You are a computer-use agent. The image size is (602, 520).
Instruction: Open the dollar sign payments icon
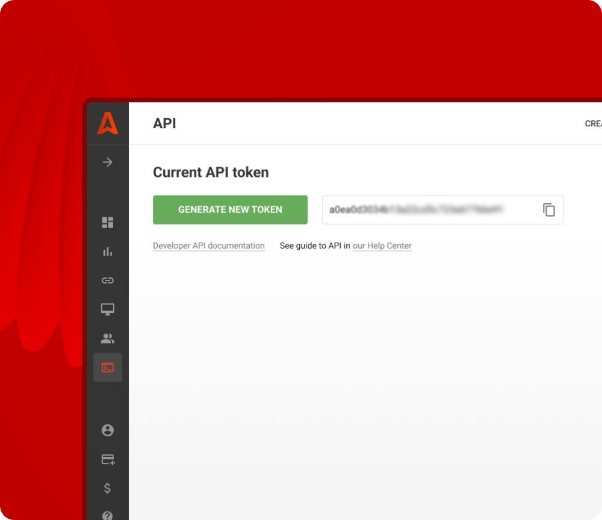(108, 488)
